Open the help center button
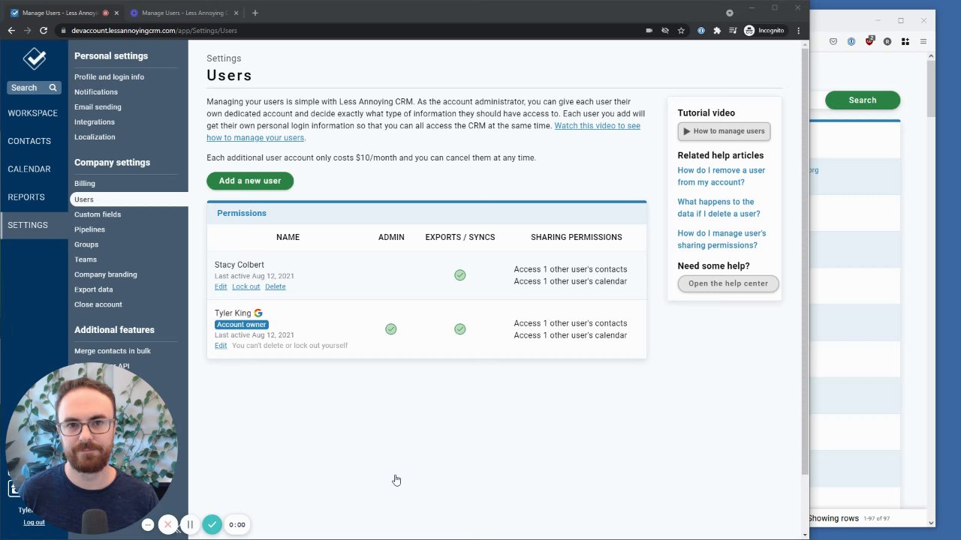Viewport: 961px width, 540px height. pos(728,283)
